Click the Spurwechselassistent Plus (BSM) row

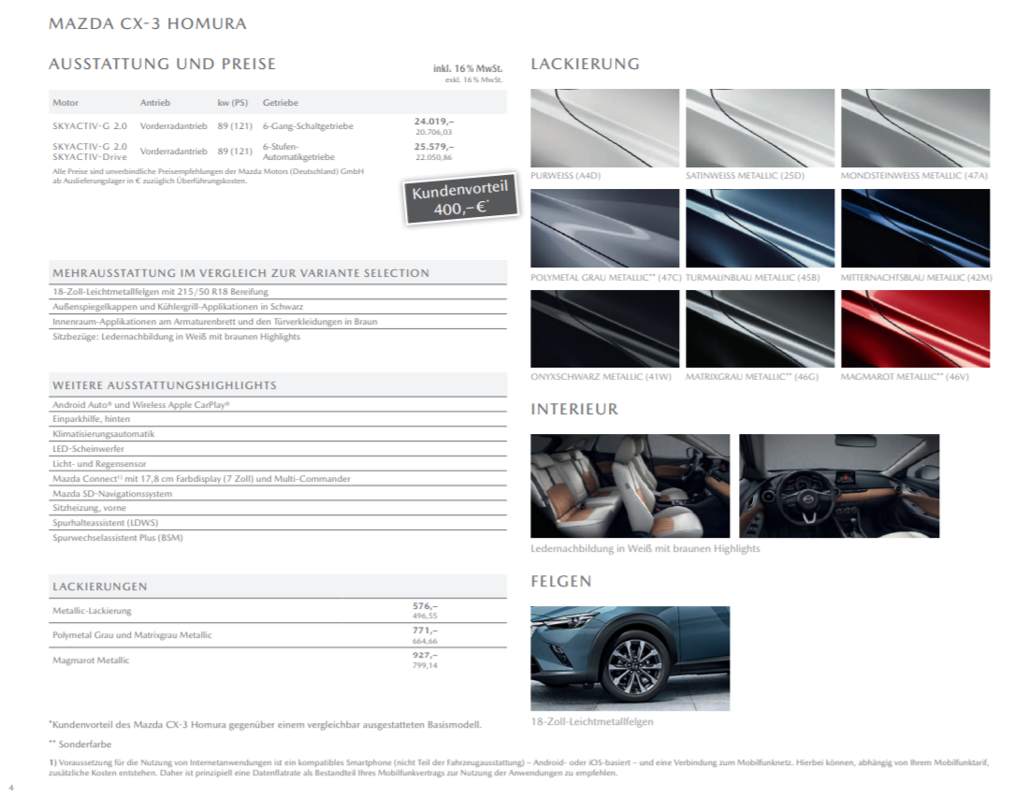click(x=278, y=538)
